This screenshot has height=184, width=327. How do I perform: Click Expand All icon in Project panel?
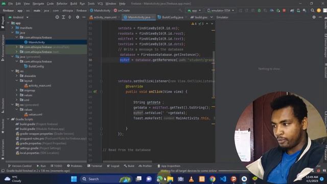63,17
